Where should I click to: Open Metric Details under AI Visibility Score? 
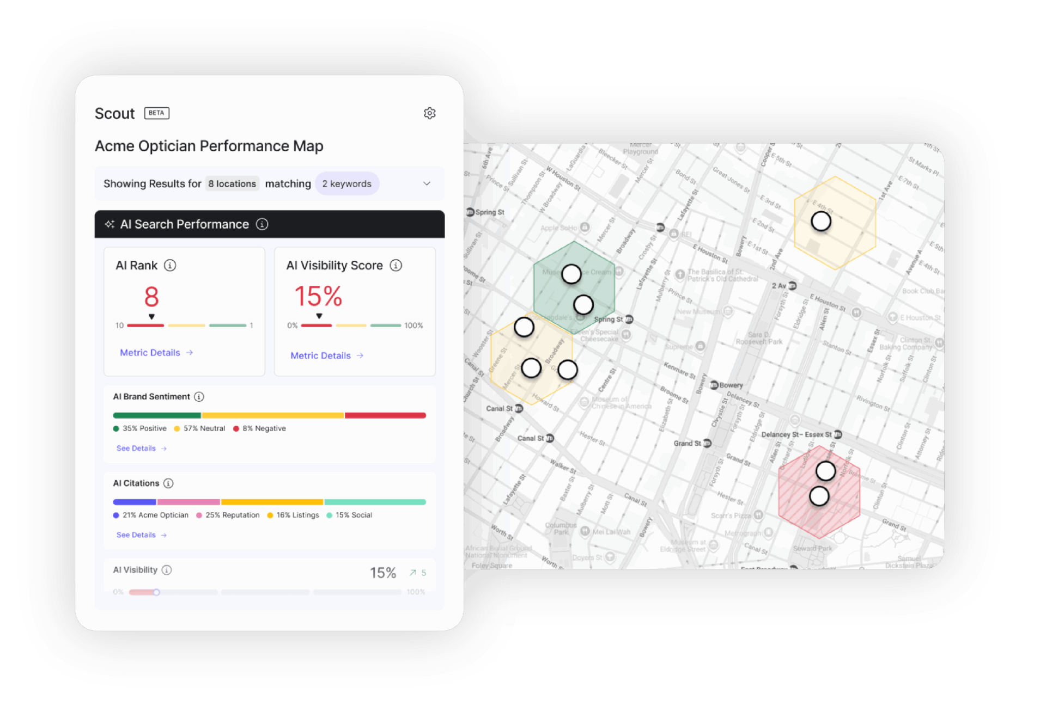321,355
